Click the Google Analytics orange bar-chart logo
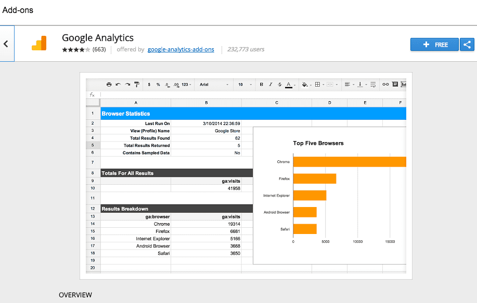477x303 pixels. coord(39,43)
